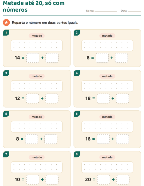Click the number 4 exercise badge
144x186 pixels.
pyautogui.click(x=77, y=73)
